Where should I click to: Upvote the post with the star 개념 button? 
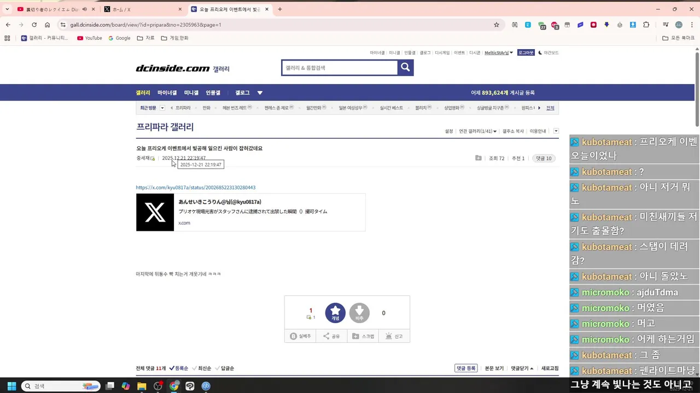(x=335, y=313)
